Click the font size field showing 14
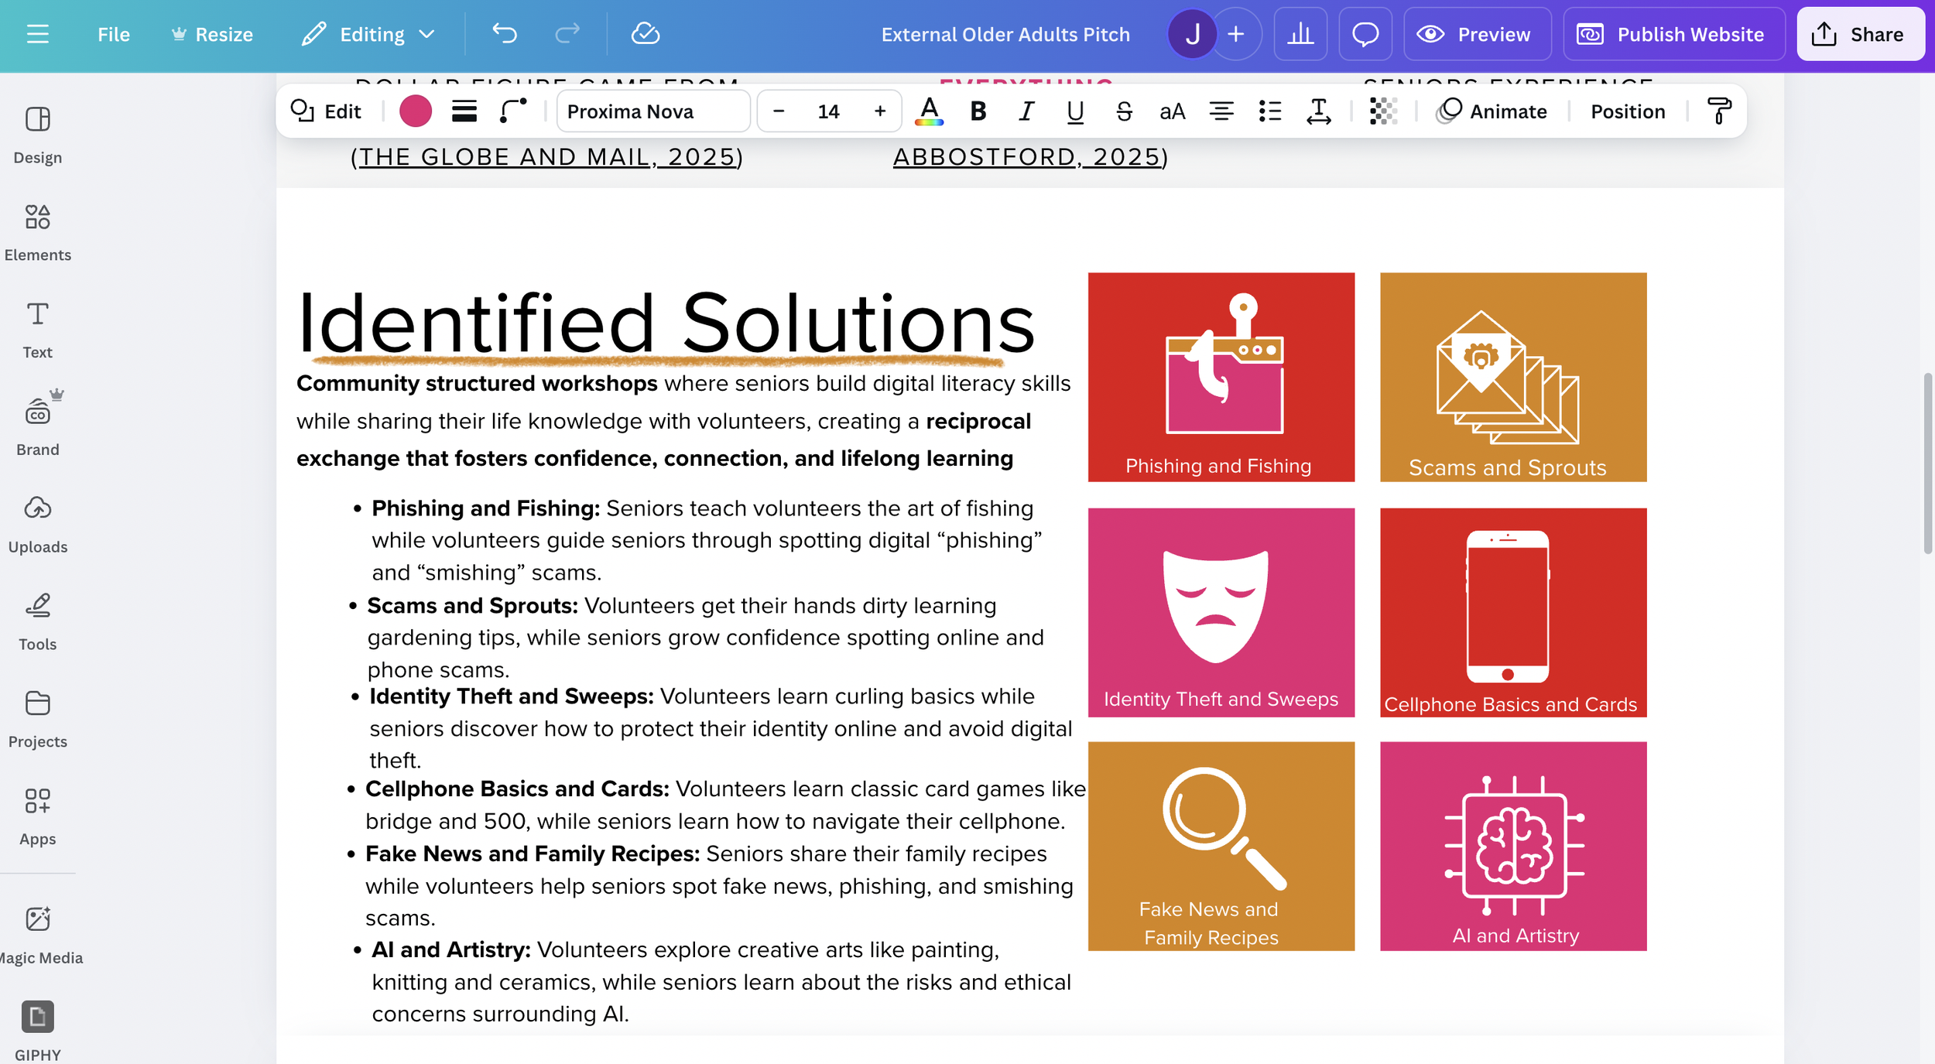1935x1064 pixels. [x=828, y=111]
